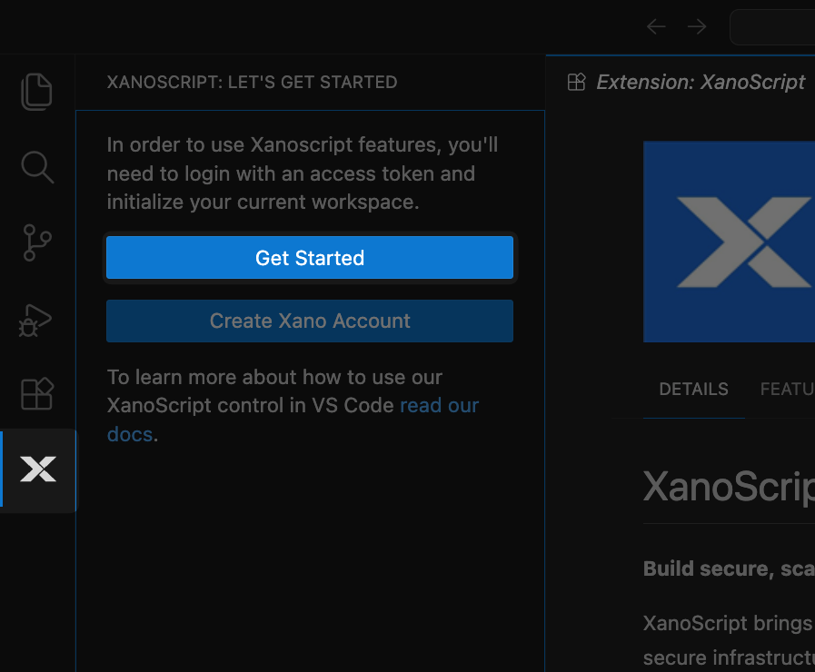The width and height of the screenshot is (815, 672).
Task: Click the XanoScript heading on extension page
Action: [727, 488]
